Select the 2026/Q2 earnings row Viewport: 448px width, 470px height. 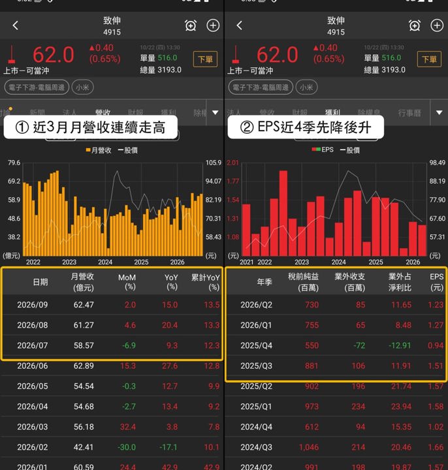(336, 305)
